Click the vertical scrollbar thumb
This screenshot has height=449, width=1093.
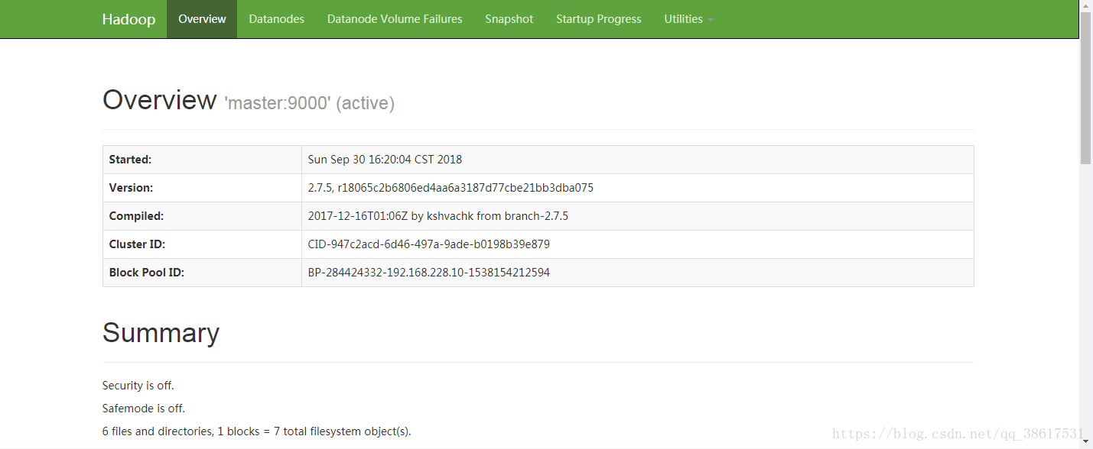[x=1086, y=88]
